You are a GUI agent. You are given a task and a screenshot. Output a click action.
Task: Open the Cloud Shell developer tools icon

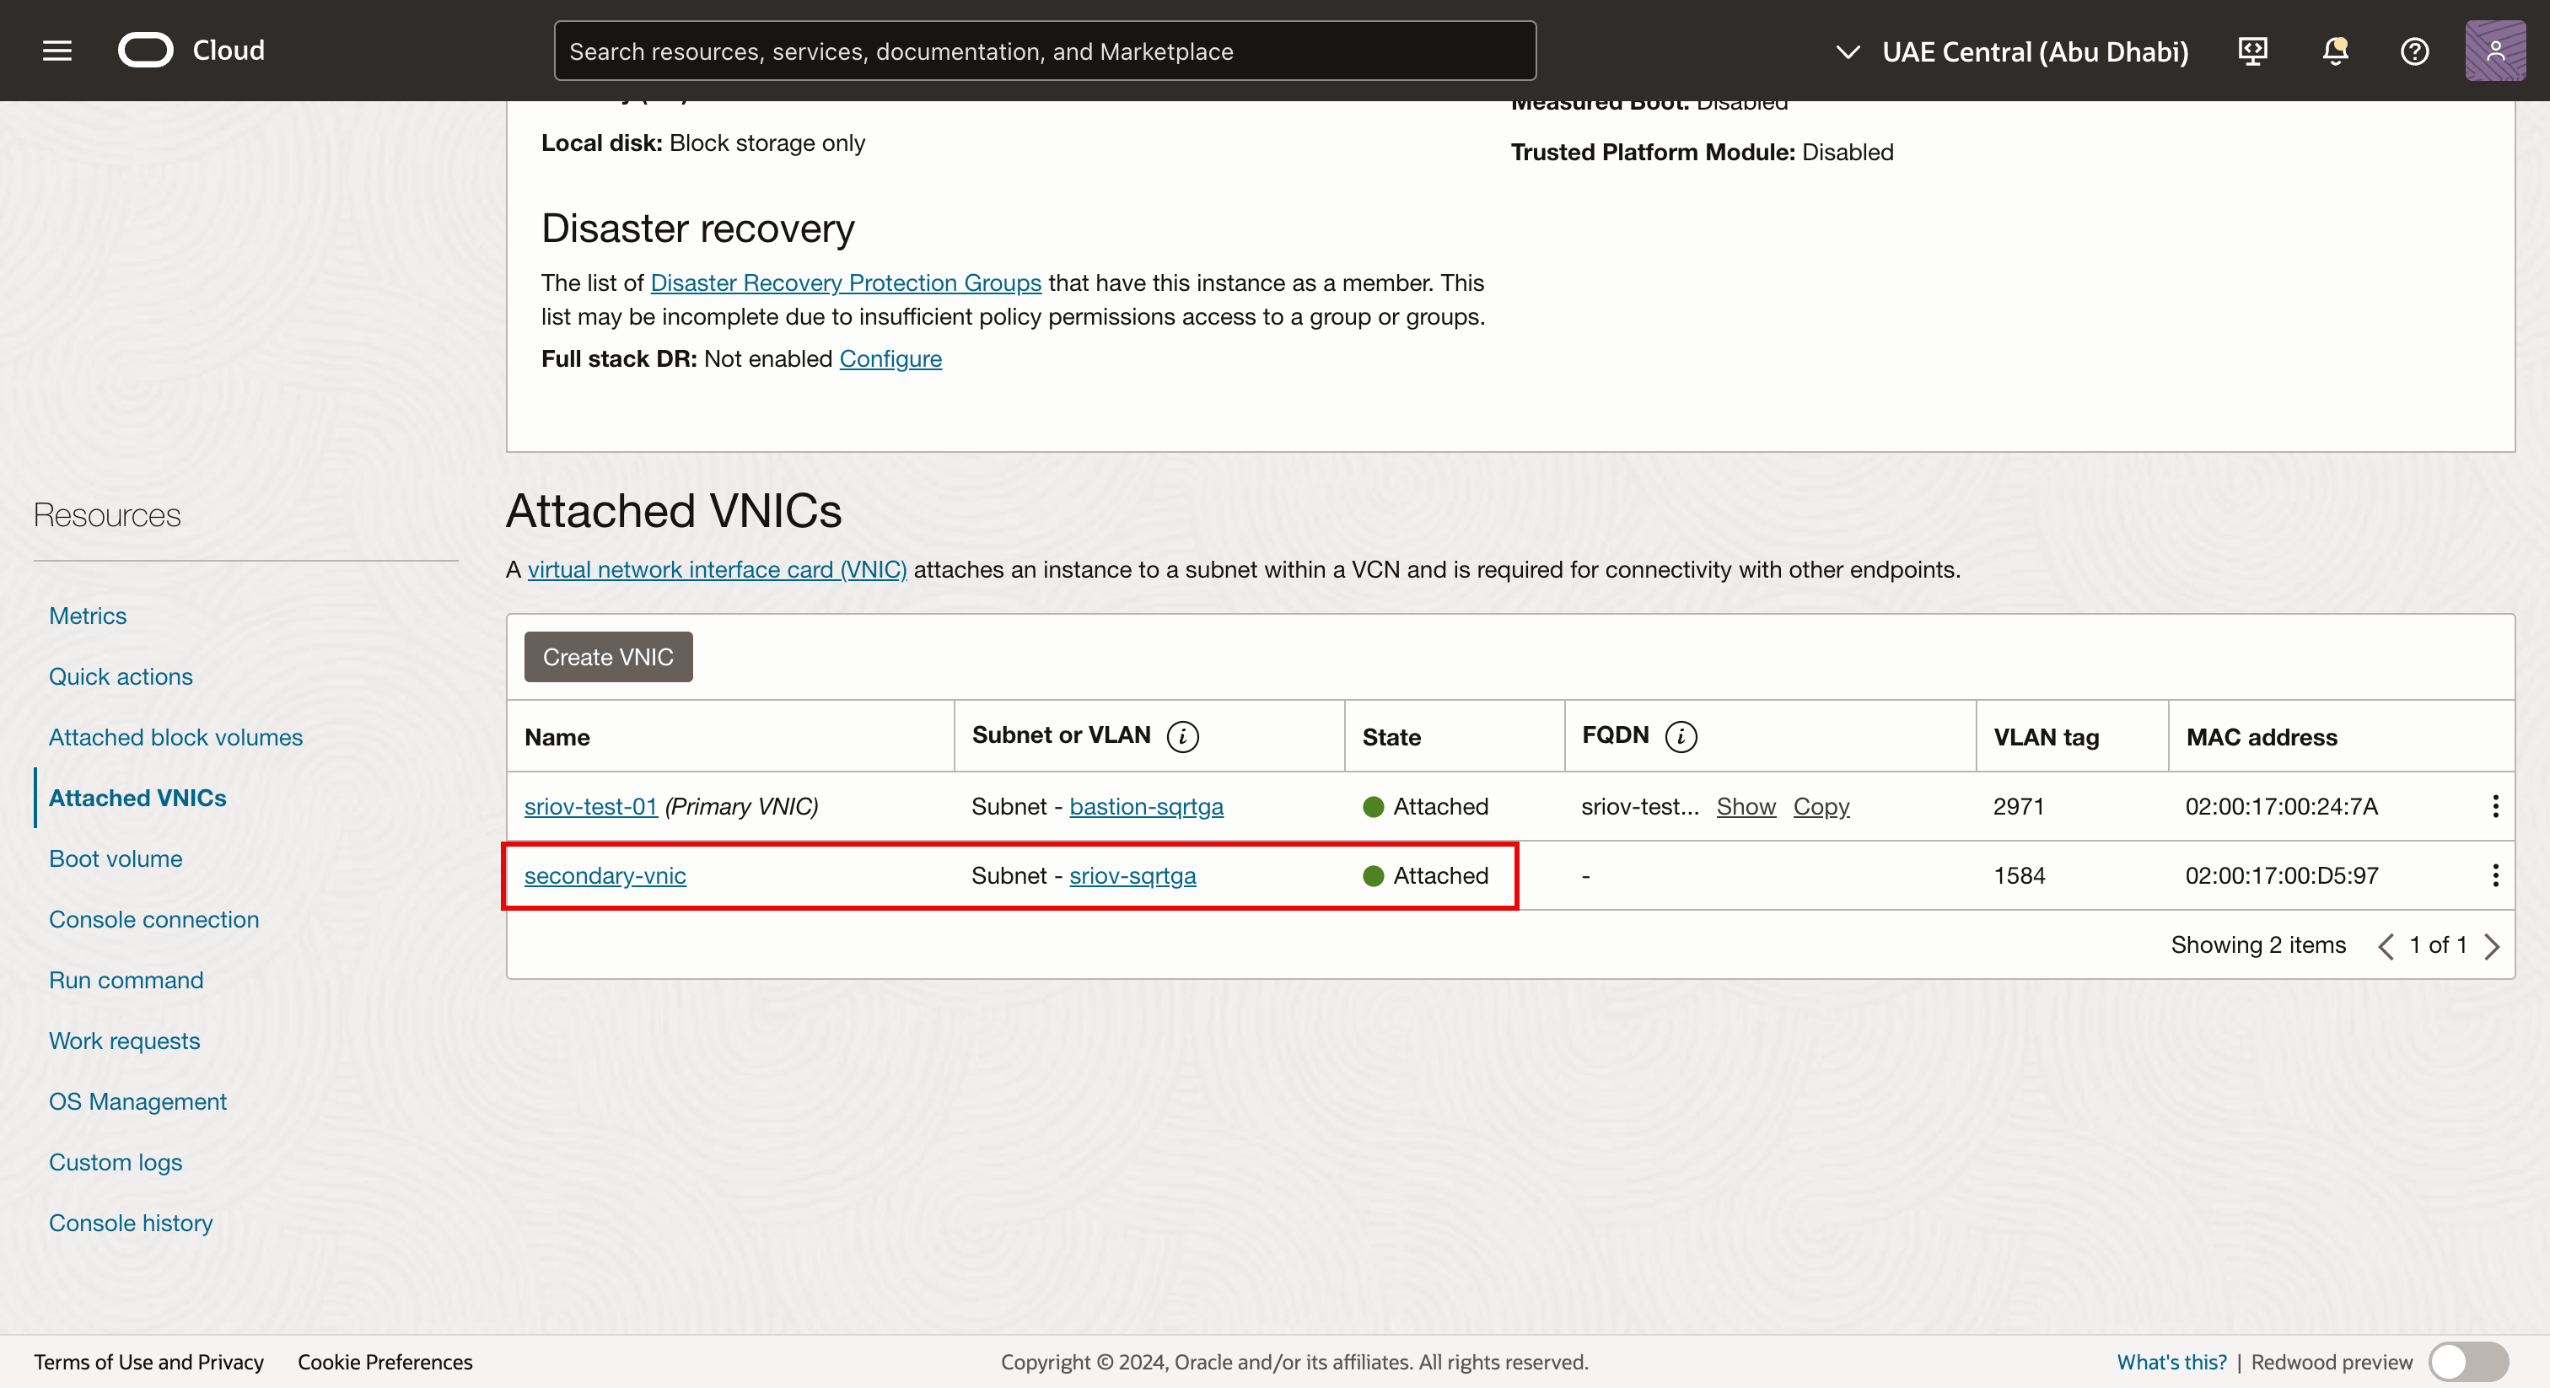2253,51
